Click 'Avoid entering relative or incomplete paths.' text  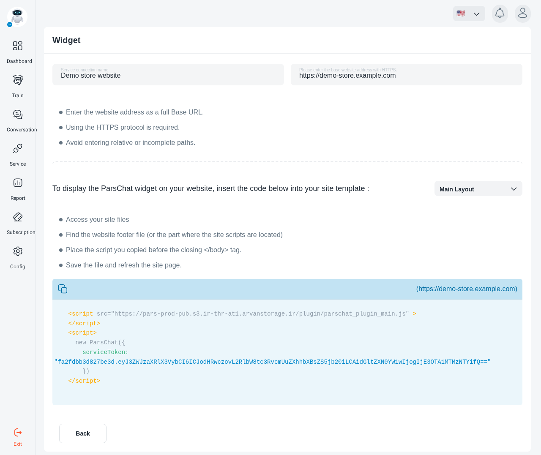point(131,142)
